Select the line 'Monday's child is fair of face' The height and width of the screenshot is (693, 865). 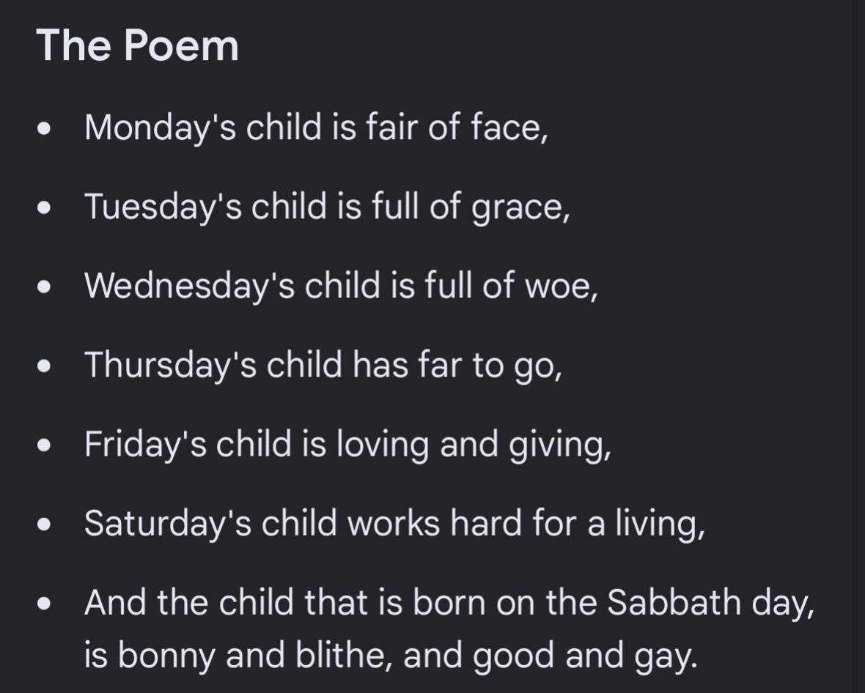tap(316, 127)
